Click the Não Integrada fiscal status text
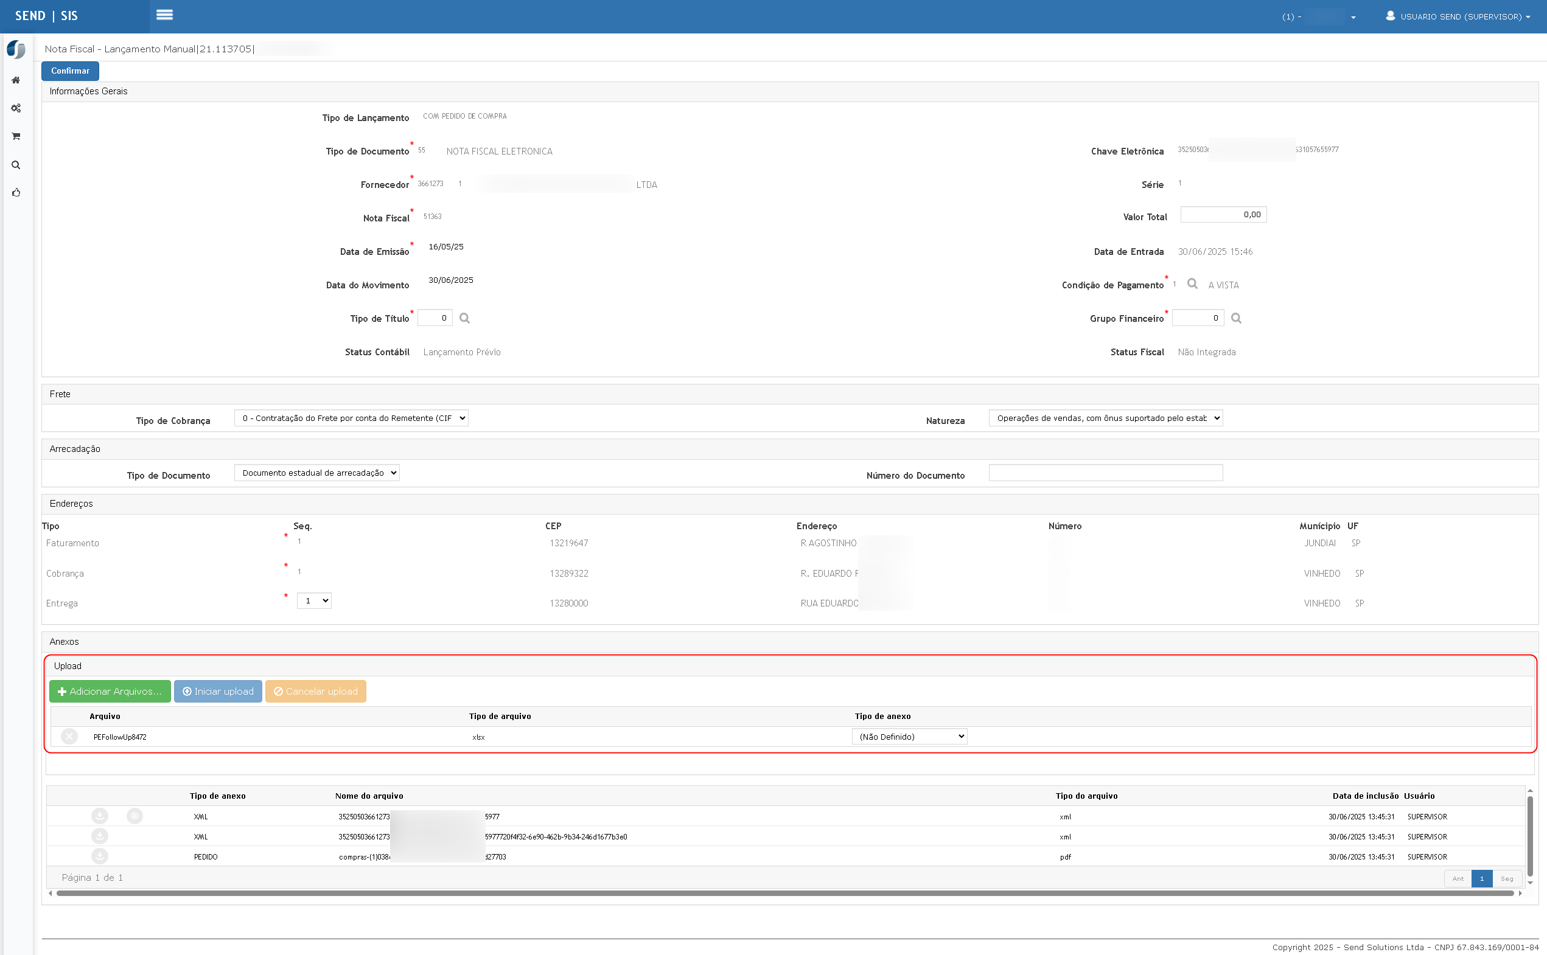This screenshot has width=1547, height=955. point(1206,352)
